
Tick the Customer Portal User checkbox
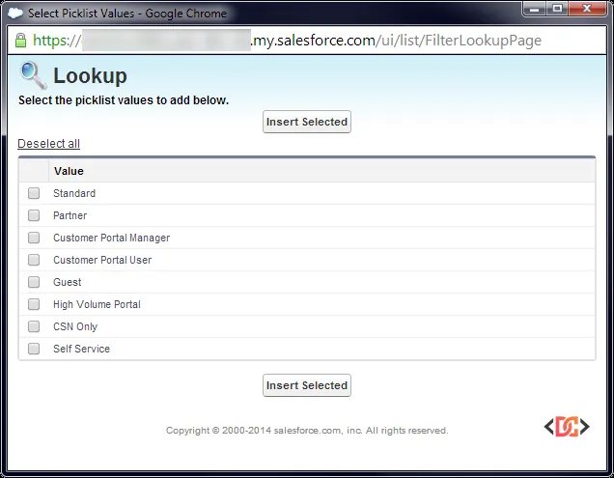point(34,260)
